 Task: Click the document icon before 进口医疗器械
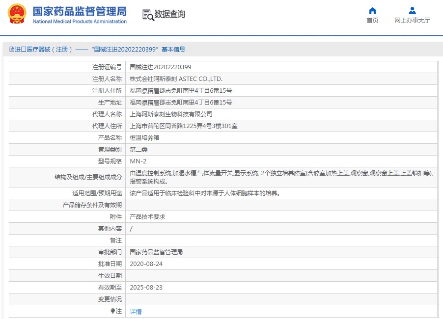coord(12,50)
